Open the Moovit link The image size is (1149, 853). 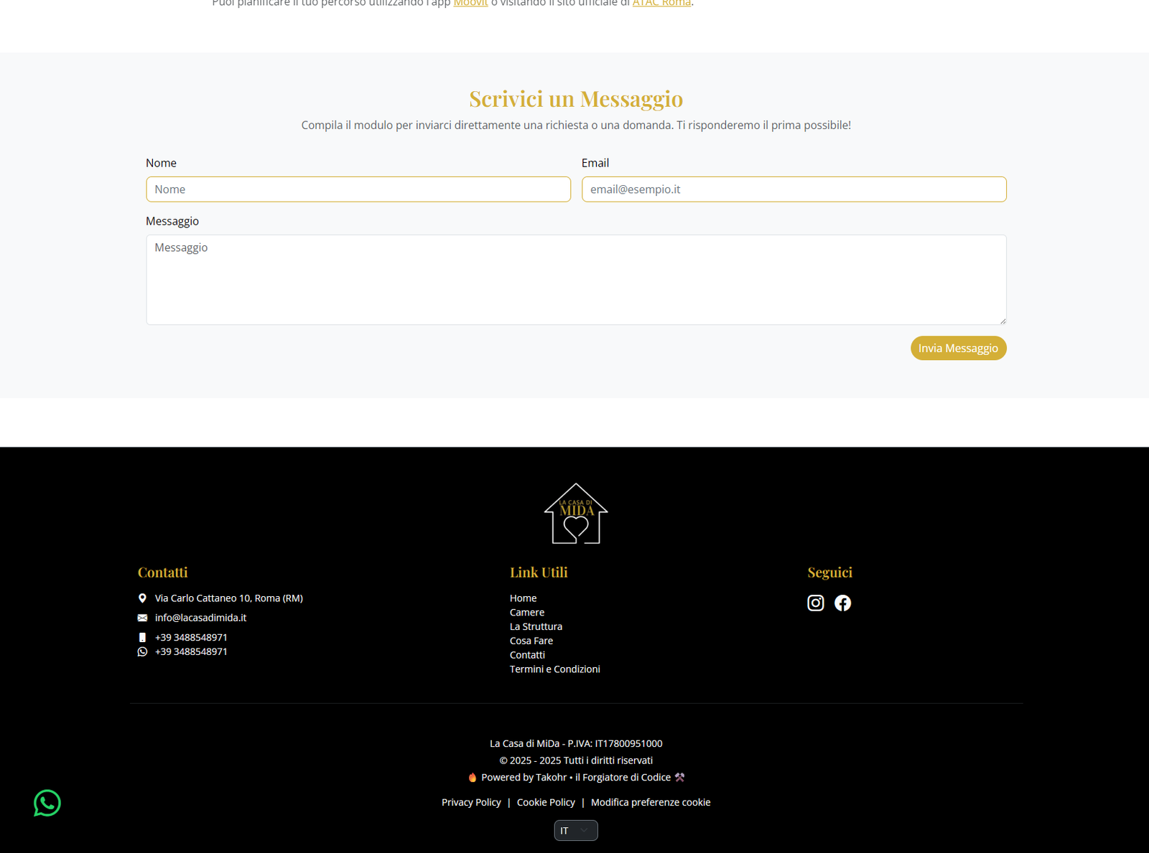coord(470,4)
